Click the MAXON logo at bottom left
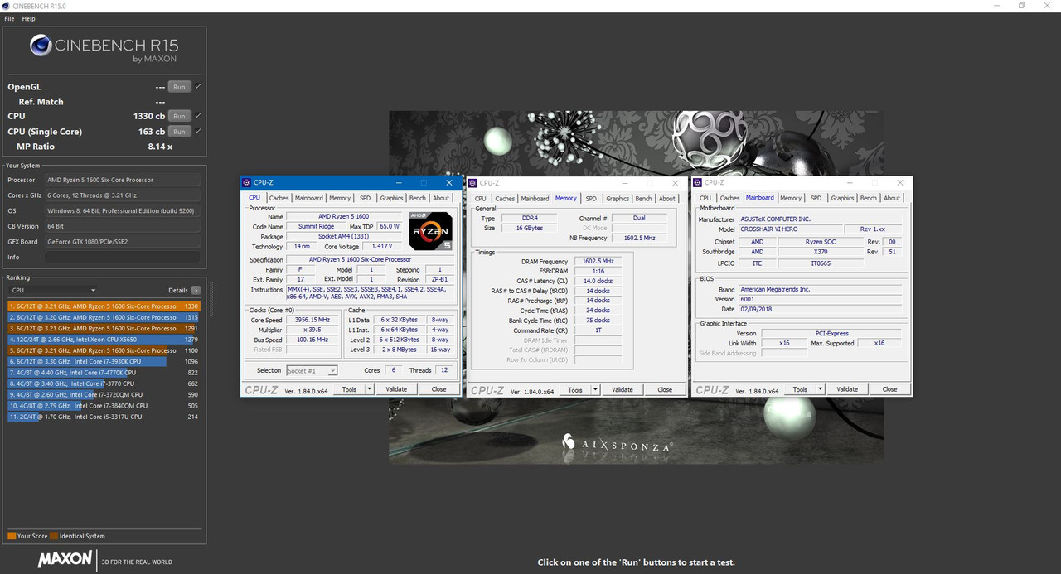Screen dimensions: 1061x574 [x=65, y=559]
